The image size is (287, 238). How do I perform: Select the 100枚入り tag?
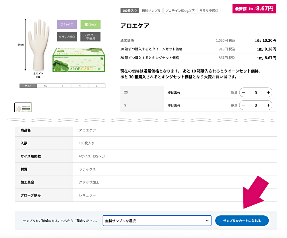click(x=130, y=11)
